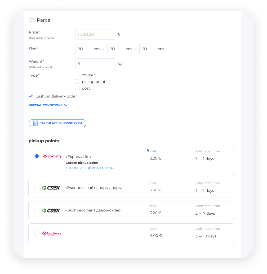
Task: Click the blue star next to cost
Action: 148,150
